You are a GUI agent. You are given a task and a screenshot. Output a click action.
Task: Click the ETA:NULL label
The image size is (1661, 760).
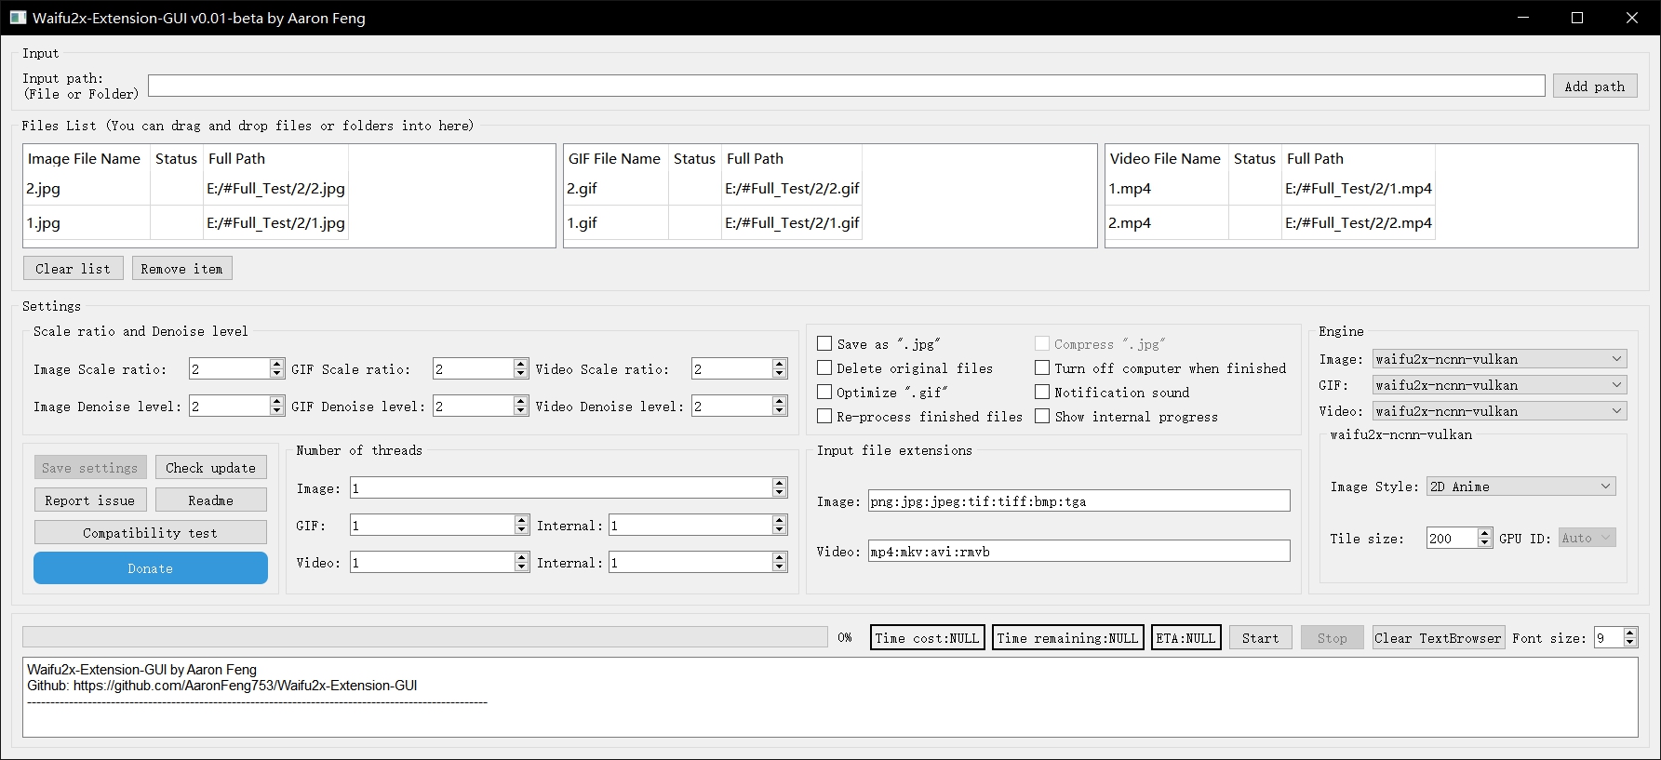tap(1185, 638)
